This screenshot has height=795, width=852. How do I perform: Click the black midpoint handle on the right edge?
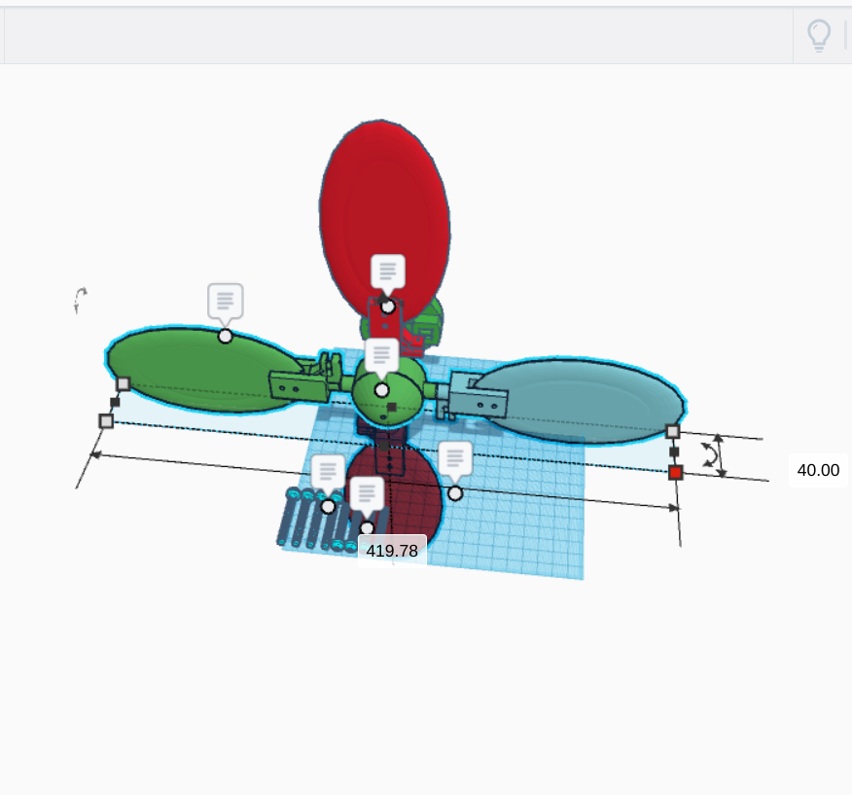click(x=674, y=452)
